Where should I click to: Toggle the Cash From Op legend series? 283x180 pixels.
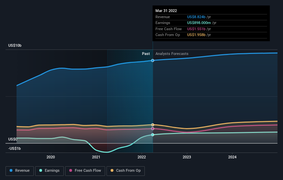(125, 171)
